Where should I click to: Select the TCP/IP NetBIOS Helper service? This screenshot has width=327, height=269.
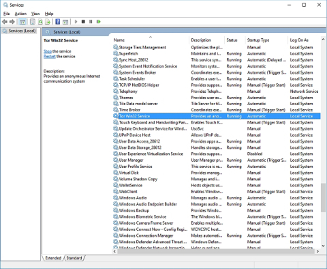tap(217, 85)
